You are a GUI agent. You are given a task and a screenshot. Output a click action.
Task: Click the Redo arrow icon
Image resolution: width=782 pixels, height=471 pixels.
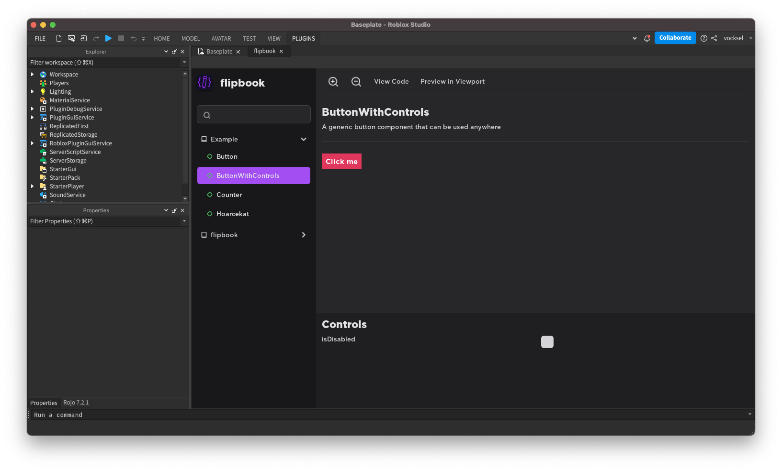(x=96, y=38)
